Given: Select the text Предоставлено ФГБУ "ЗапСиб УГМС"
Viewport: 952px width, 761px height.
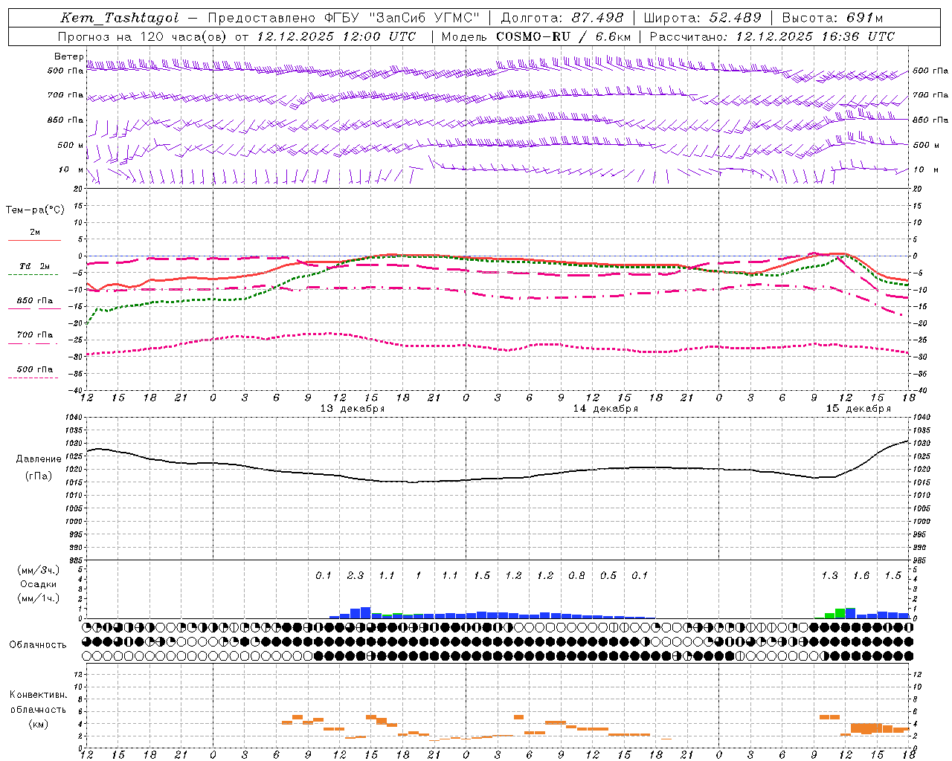Looking at the screenshot, I should point(344,19).
